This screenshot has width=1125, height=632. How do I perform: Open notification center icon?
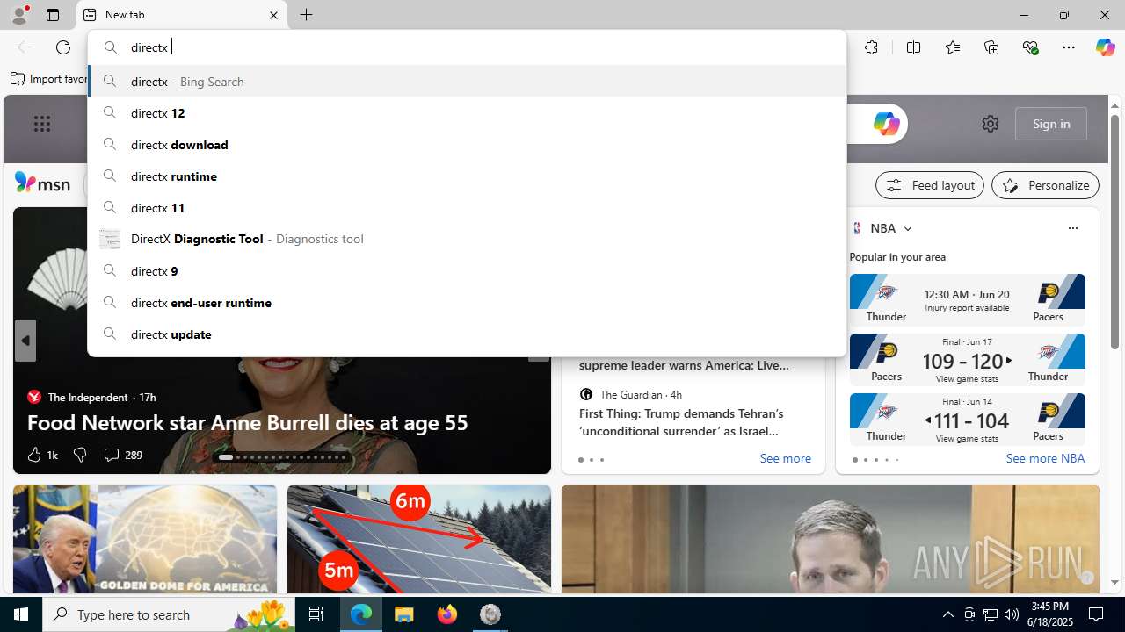1097,614
